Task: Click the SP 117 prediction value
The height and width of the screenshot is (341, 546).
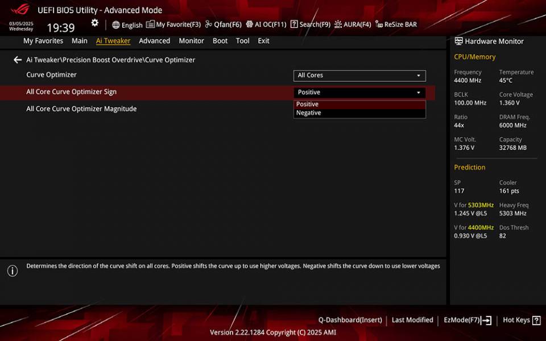Action: click(x=460, y=191)
